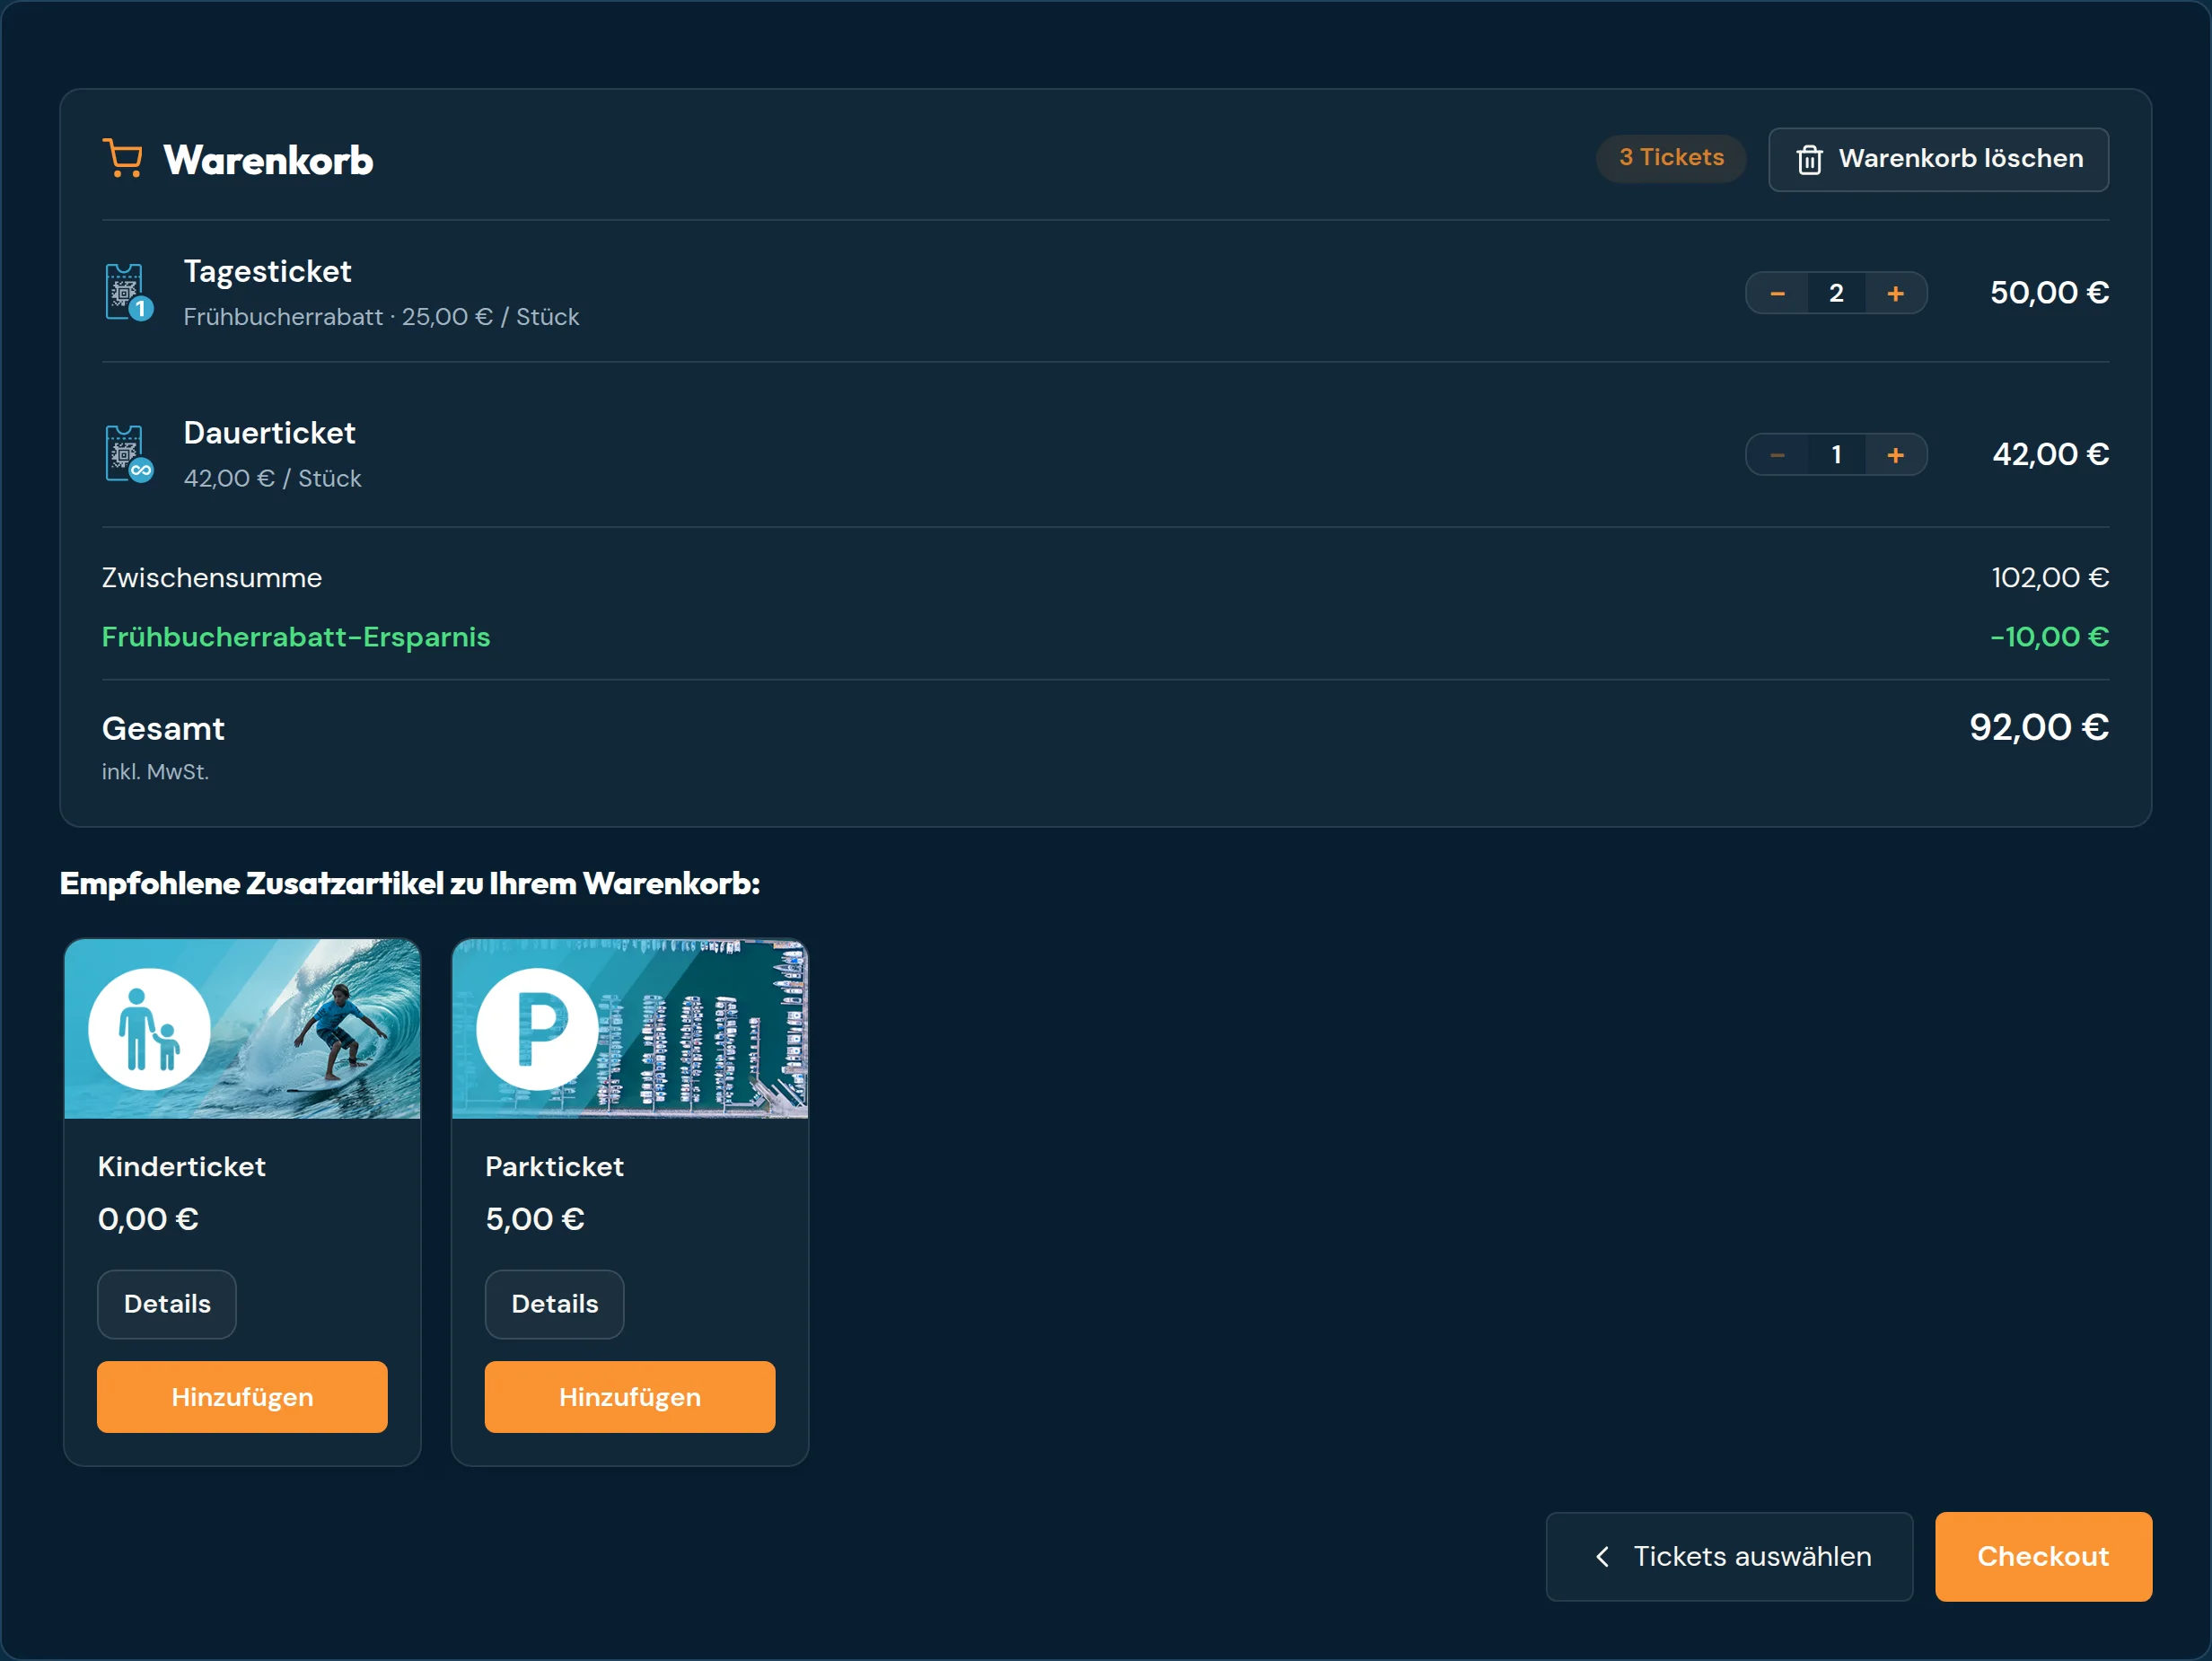
Task: Click the Dauerticket quantity field showing 1
Action: click(1836, 455)
